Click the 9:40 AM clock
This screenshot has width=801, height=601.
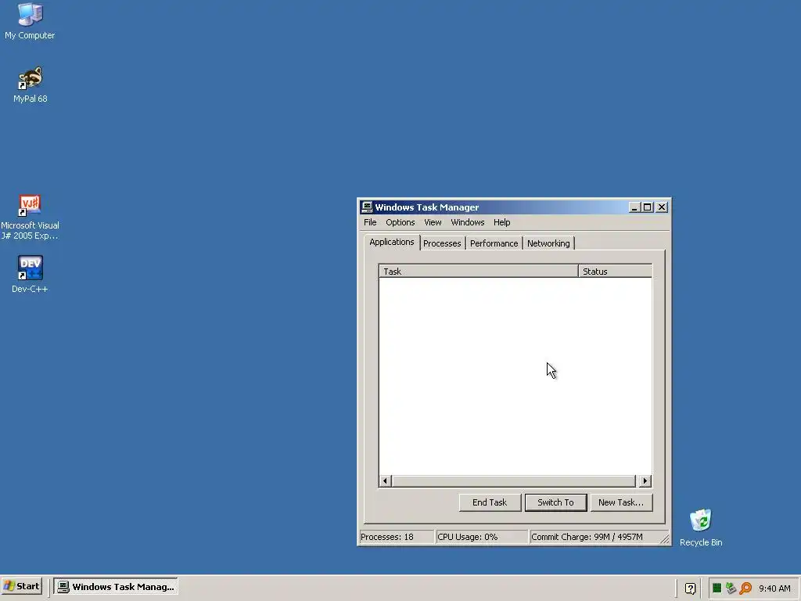coord(774,588)
